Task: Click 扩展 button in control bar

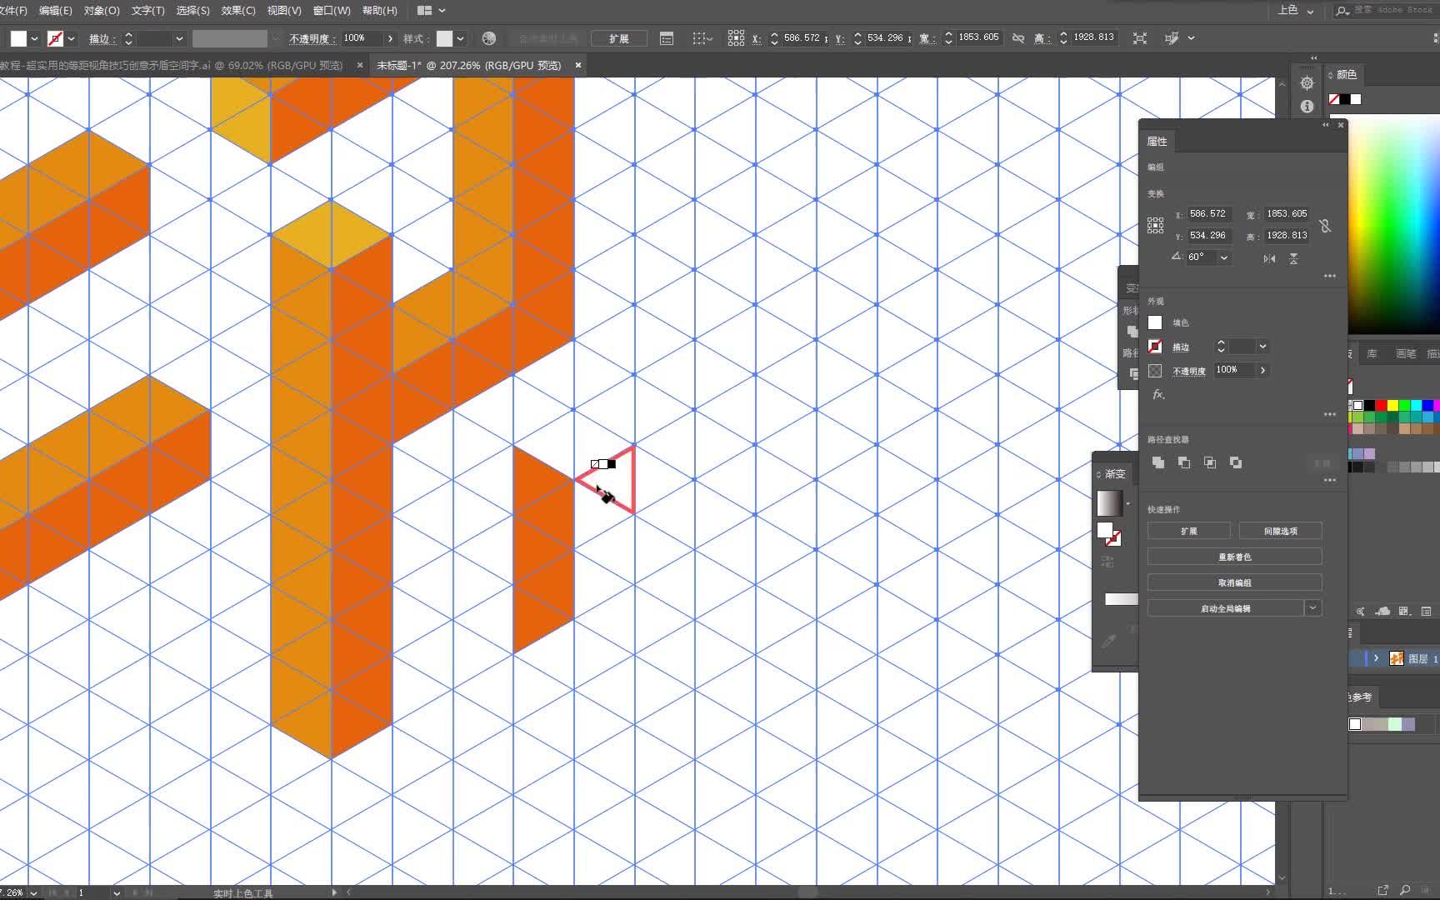Action: (x=619, y=38)
